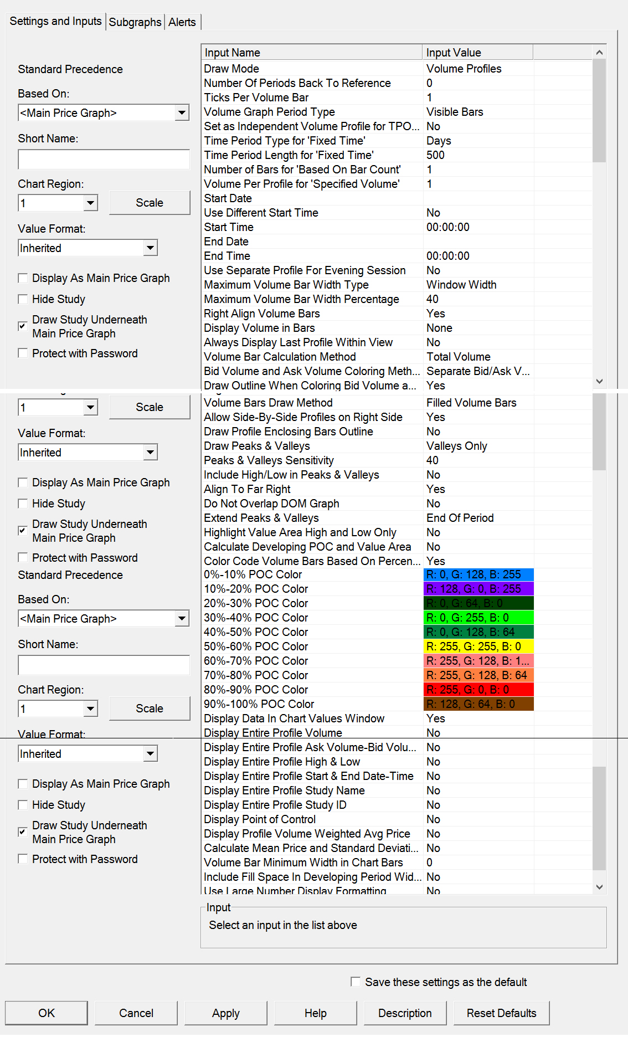The height and width of the screenshot is (1037, 628).
Task: Pick the 80%-90% POC Color red swatch
Action: [478, 690]
